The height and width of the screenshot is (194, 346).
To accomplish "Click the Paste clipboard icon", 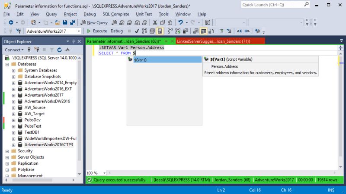I will (x=170, y=22).
